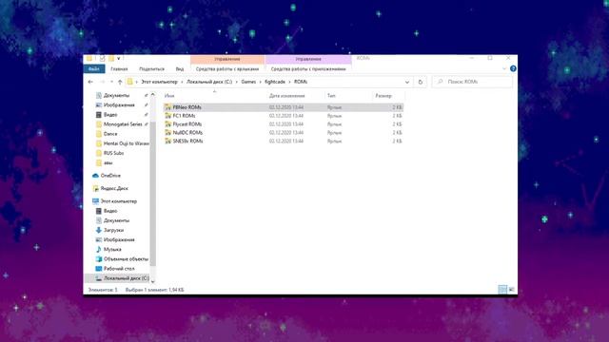Image resolution: width=609 pixels, height=342 pixels.
Task: Click the Музыка note icon
Action: coord(99,249)
